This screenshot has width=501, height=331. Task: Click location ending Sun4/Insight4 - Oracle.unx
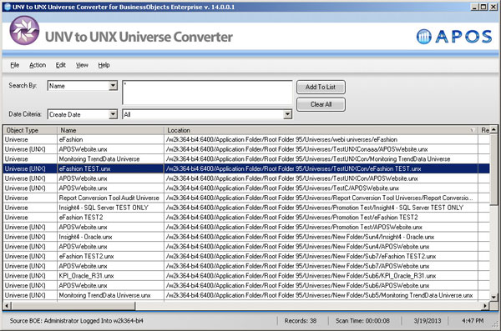[x=321, y=237]
